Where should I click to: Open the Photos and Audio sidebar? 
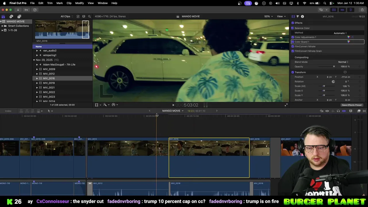point(11,16)
